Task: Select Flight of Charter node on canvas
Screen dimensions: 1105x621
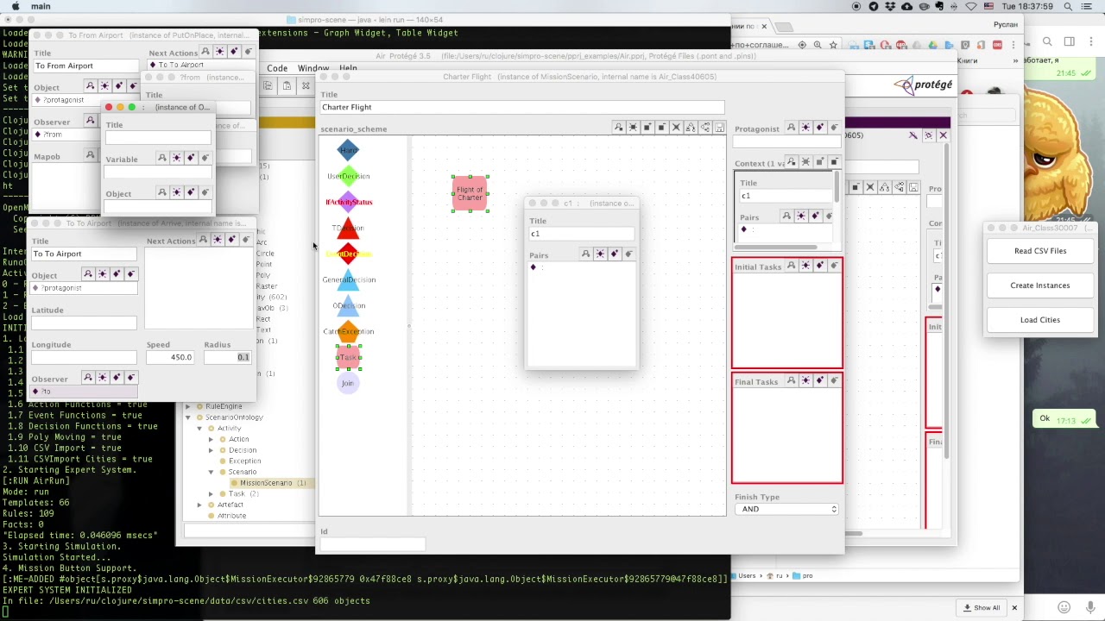Action: [x=470, y=193]
